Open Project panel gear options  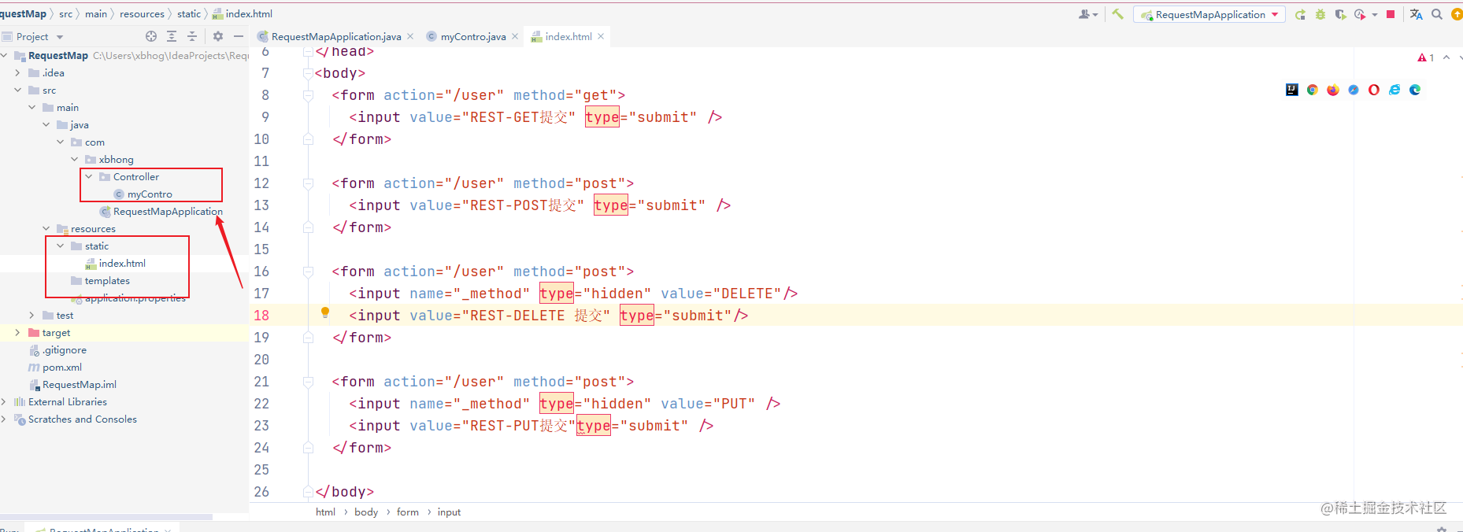click(x=218, y=36)
